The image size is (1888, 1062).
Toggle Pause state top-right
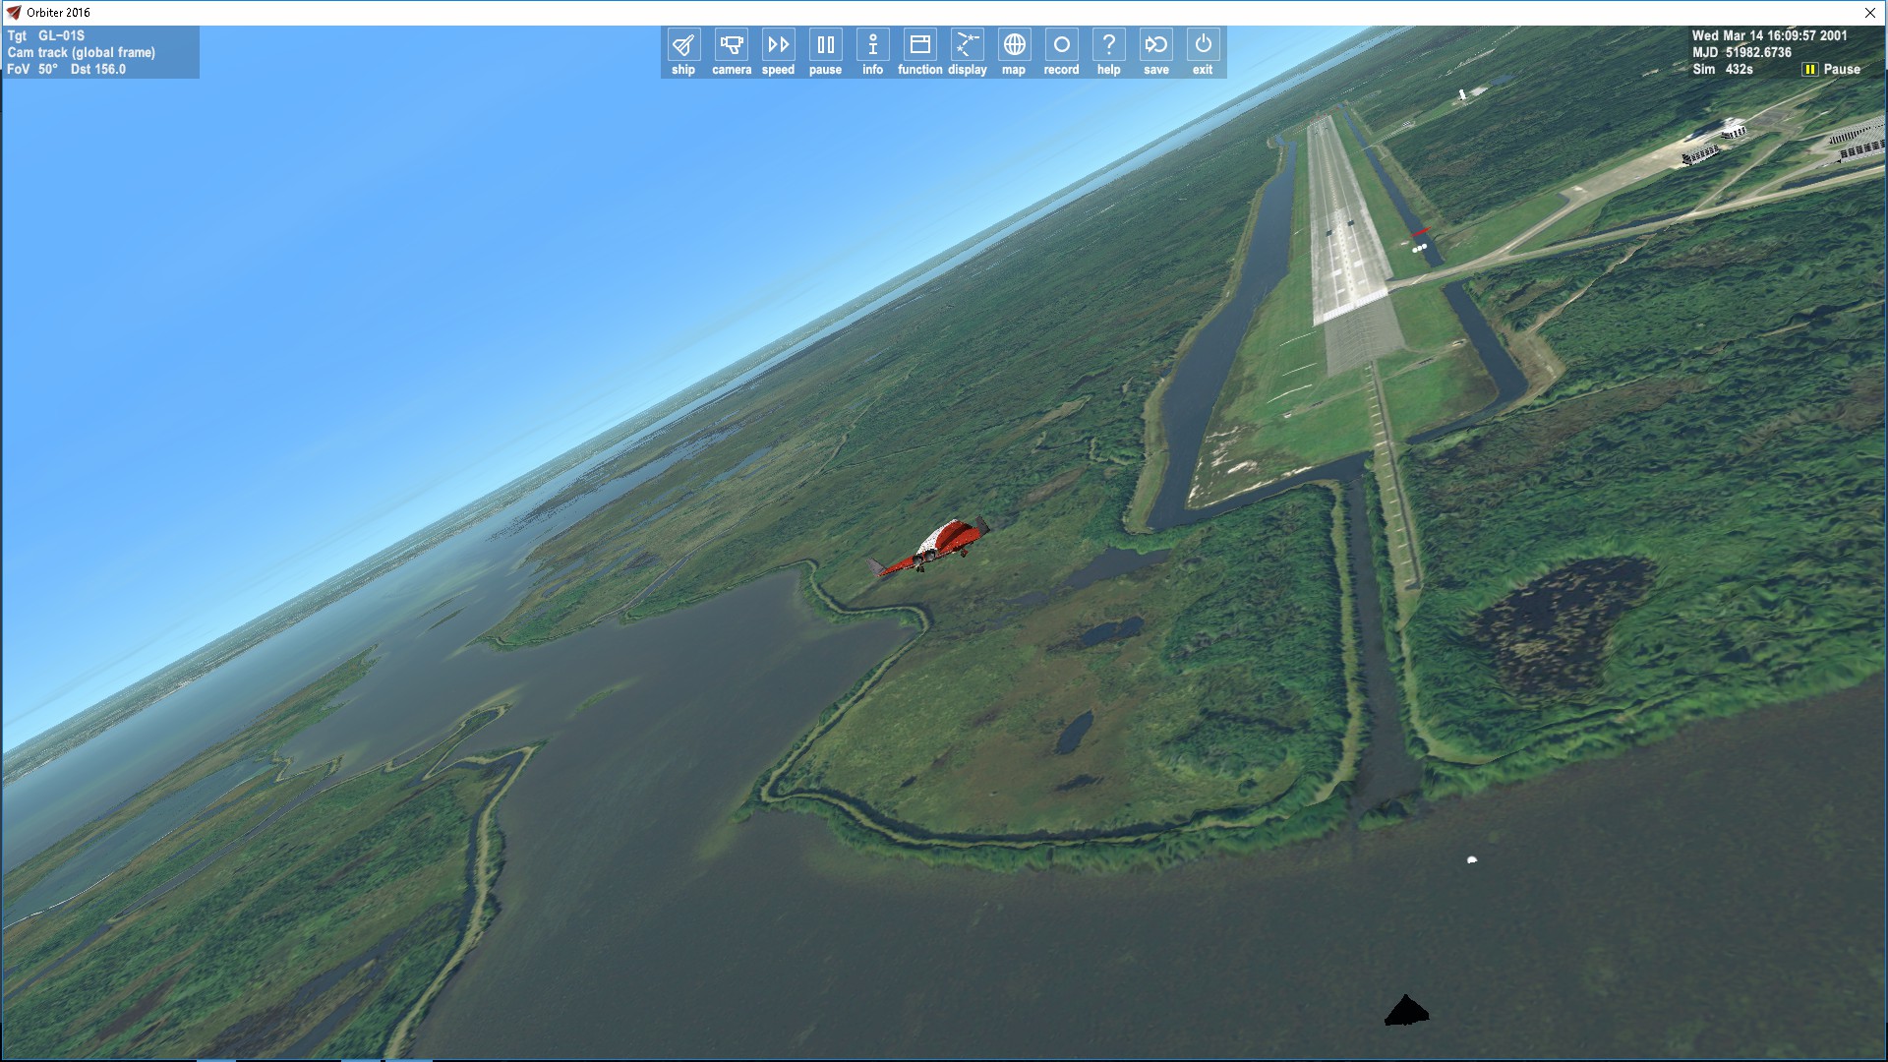pyautogui.click(x=1810, y=70)
